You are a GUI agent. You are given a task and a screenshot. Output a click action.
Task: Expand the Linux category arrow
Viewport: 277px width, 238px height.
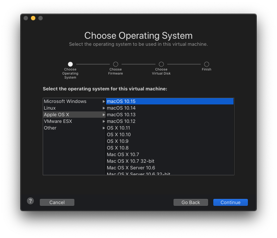(104, 108)
